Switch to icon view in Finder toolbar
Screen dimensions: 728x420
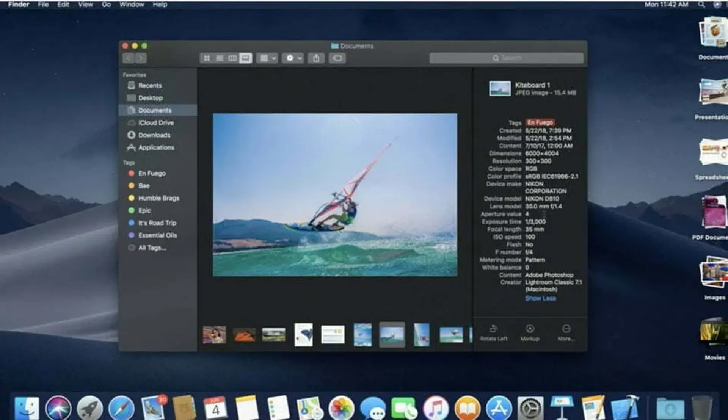207,58
